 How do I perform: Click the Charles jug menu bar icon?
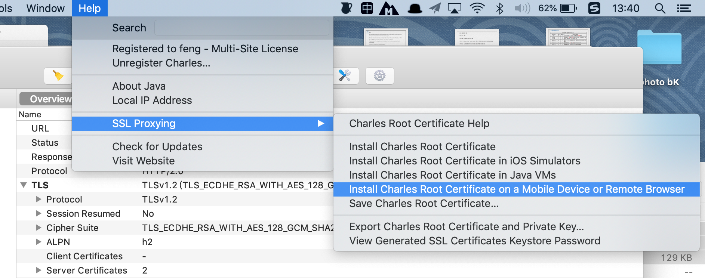click(347, 8)
